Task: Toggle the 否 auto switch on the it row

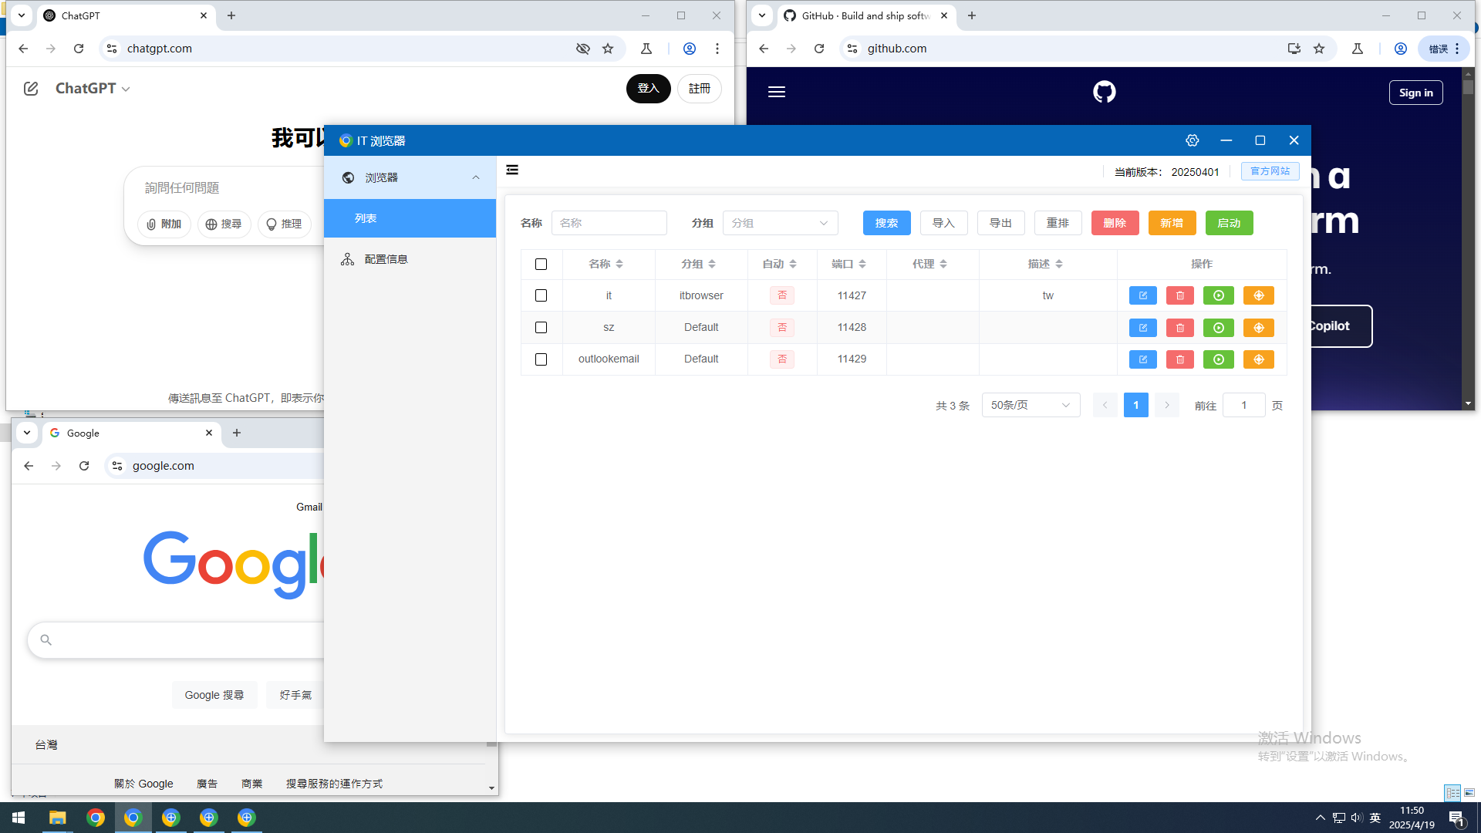Action: (x=781, y=295)
